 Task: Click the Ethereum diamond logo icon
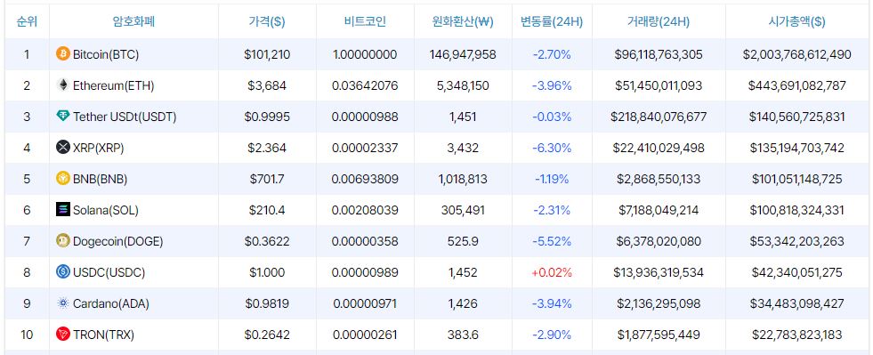tap(63, 85)
